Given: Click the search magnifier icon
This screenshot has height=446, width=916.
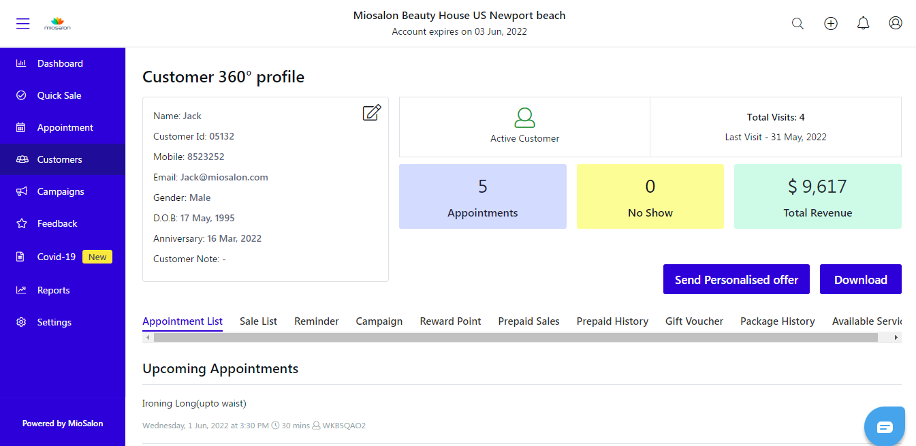Looking at the screenshot, I should (797, 24).
